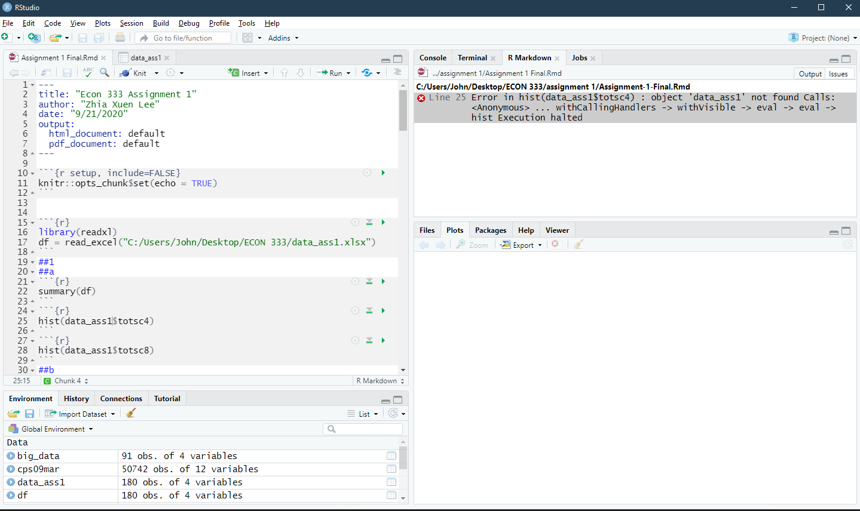
Task: Open the Insert chunk dropdown
Action: [266, 73]
